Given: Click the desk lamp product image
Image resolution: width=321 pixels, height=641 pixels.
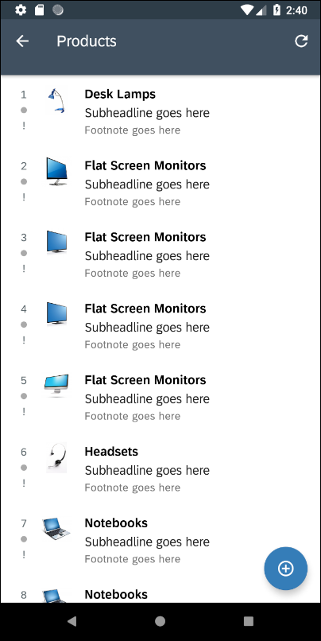Looking at the screenshot, I should coord(56,100).
